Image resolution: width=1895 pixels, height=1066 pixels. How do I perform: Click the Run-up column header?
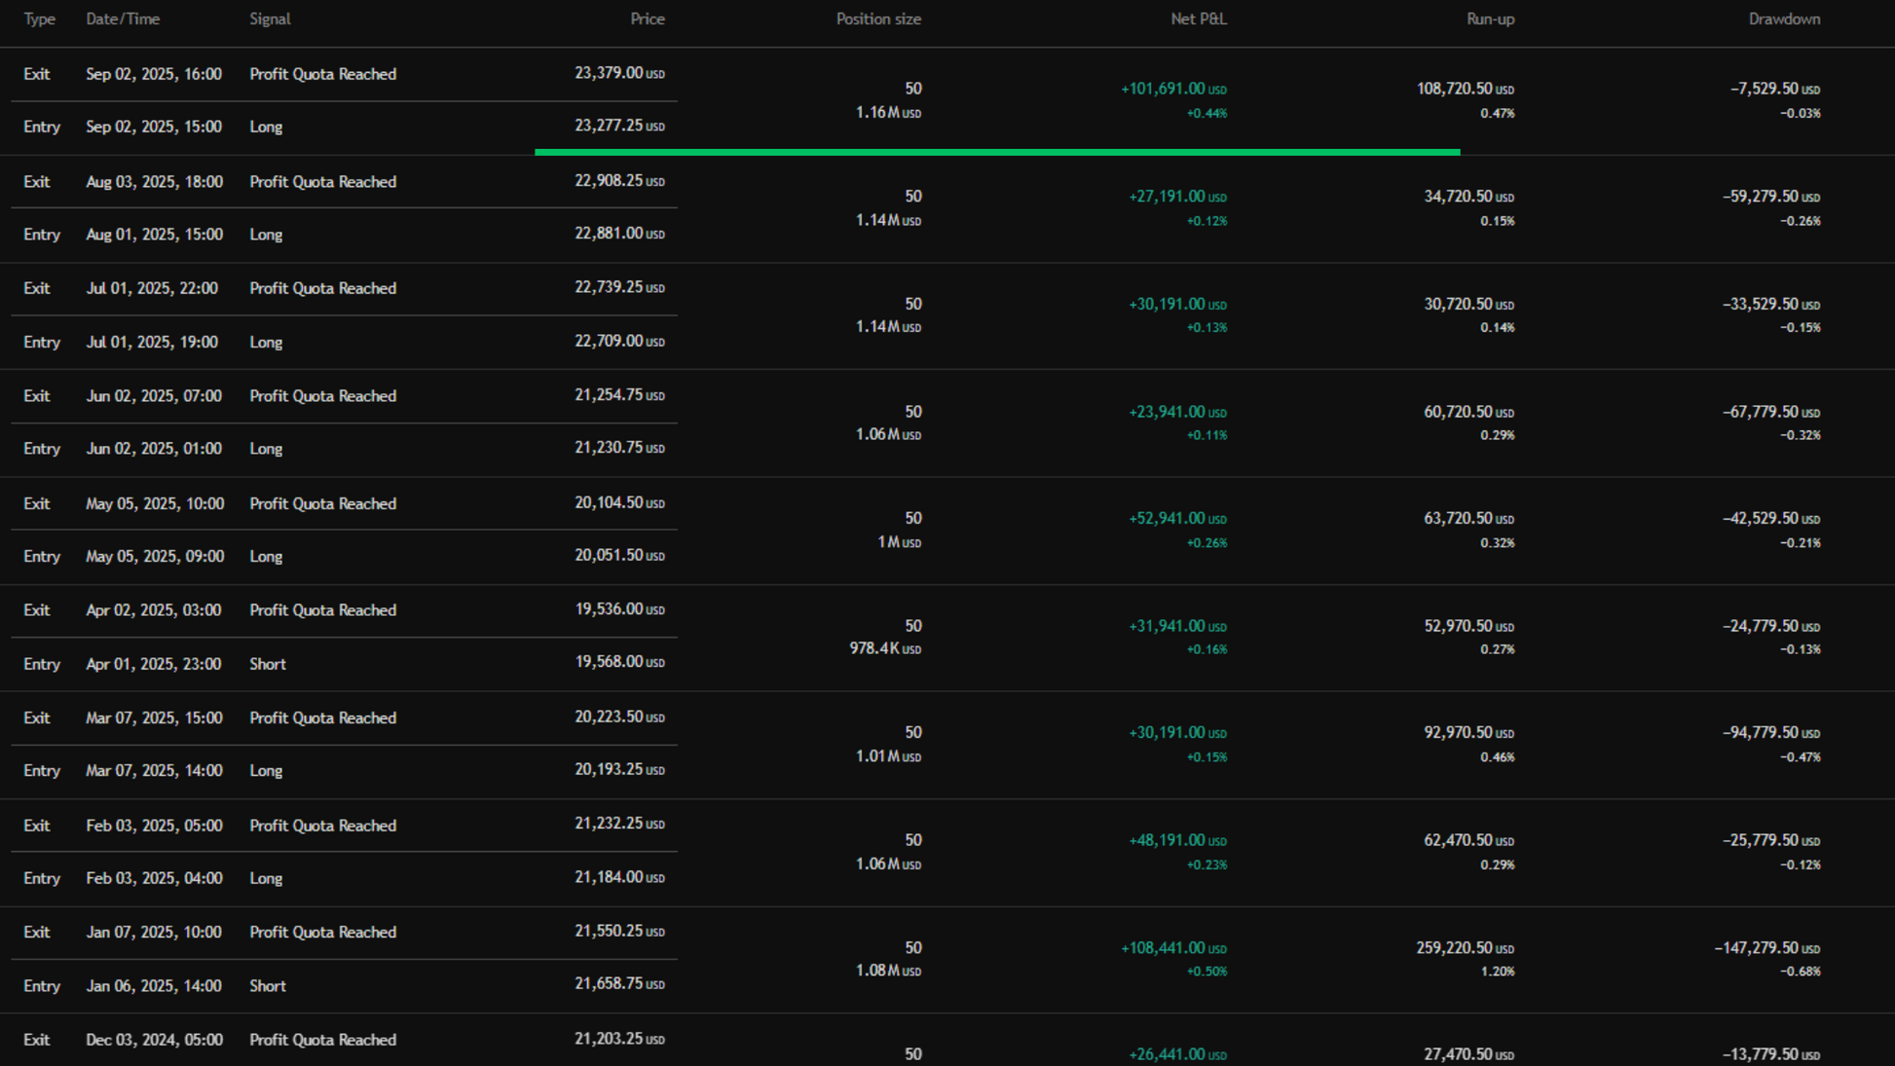[x=1490, y=18]
